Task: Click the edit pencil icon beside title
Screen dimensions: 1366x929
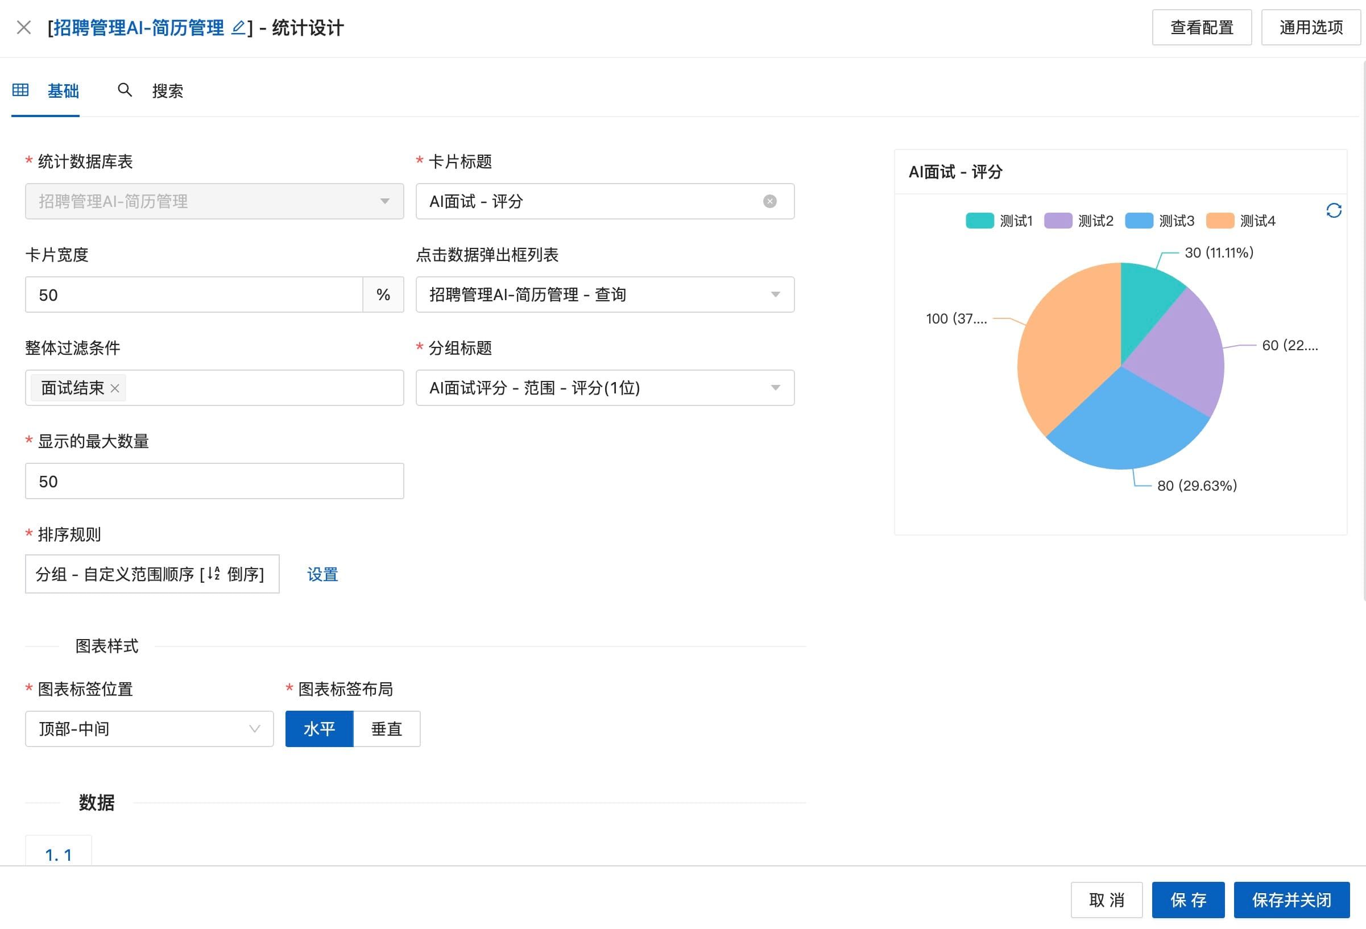Action: tap(238, 27)
